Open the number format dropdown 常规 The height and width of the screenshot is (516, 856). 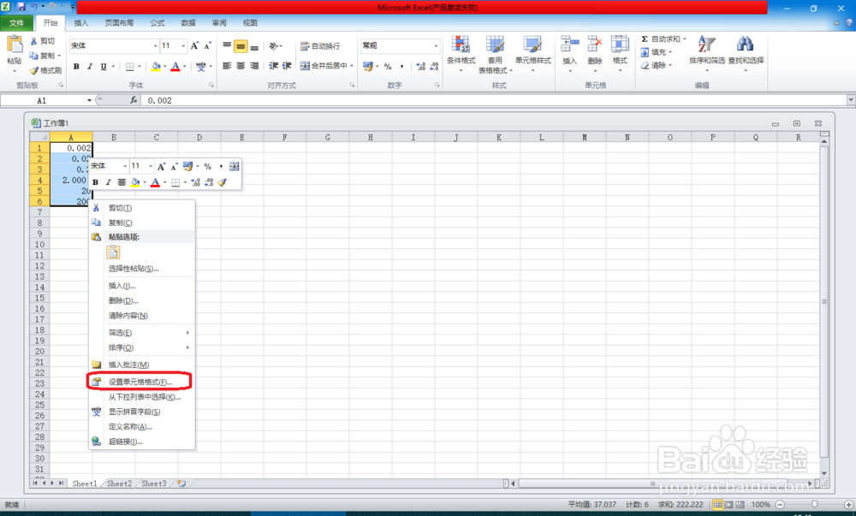436,46
